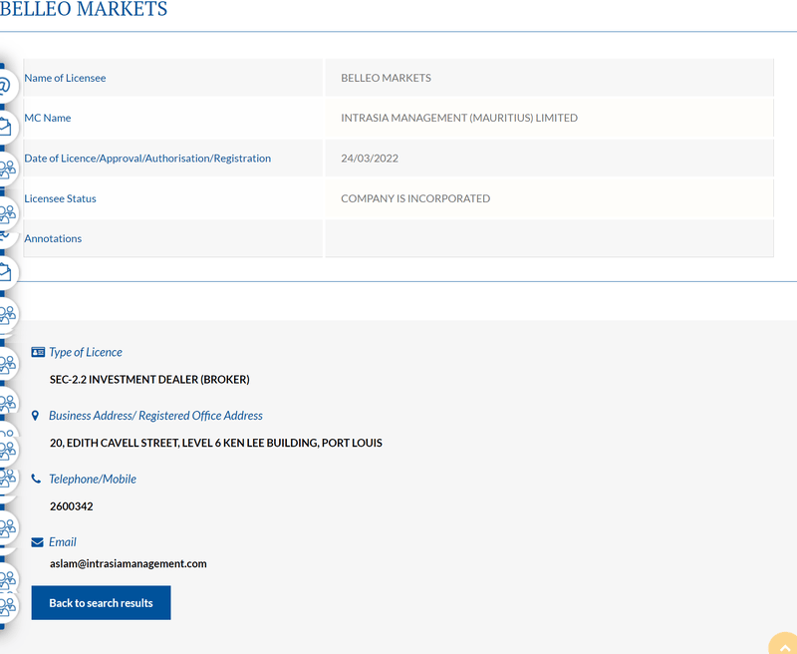This screenshot has height=654, width=797.
Task: Click the Annotations label
Action: pos(53,238)
